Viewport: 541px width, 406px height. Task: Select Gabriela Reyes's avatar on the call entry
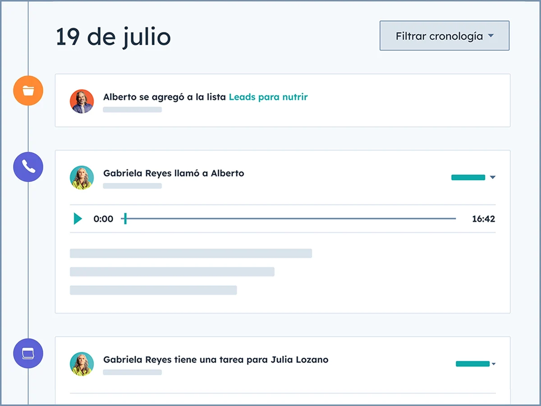pos(82,177)
